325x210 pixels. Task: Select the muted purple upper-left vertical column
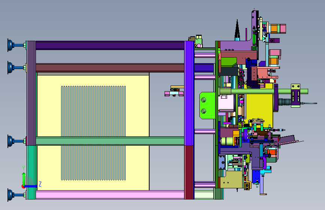(x=31, y=93)
